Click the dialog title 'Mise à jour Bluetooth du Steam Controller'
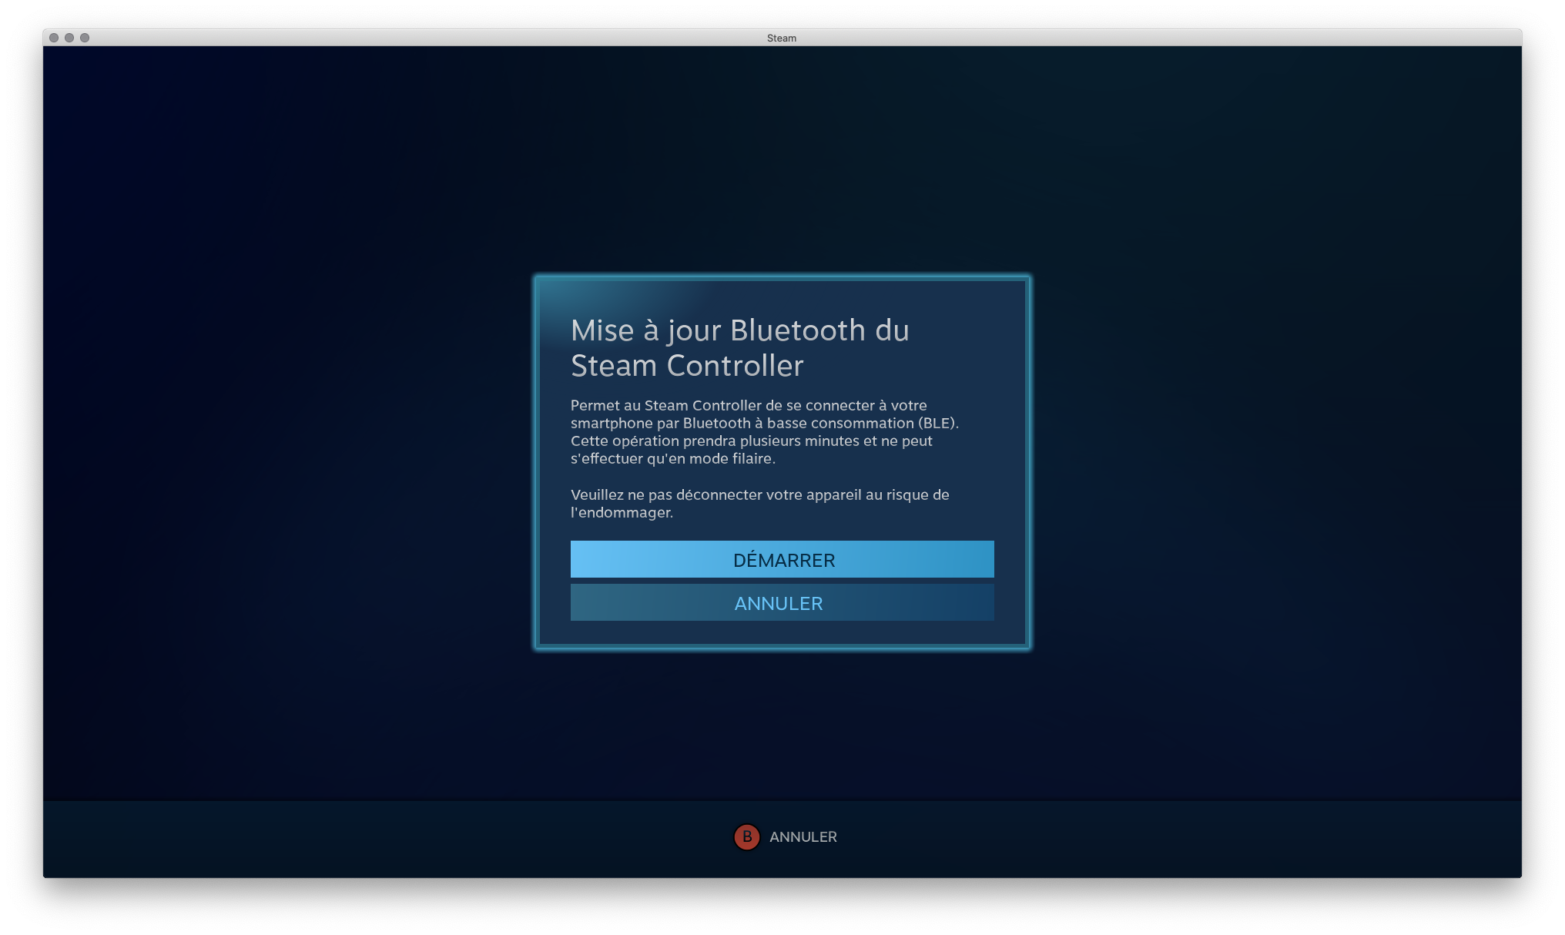 point(739,348)
